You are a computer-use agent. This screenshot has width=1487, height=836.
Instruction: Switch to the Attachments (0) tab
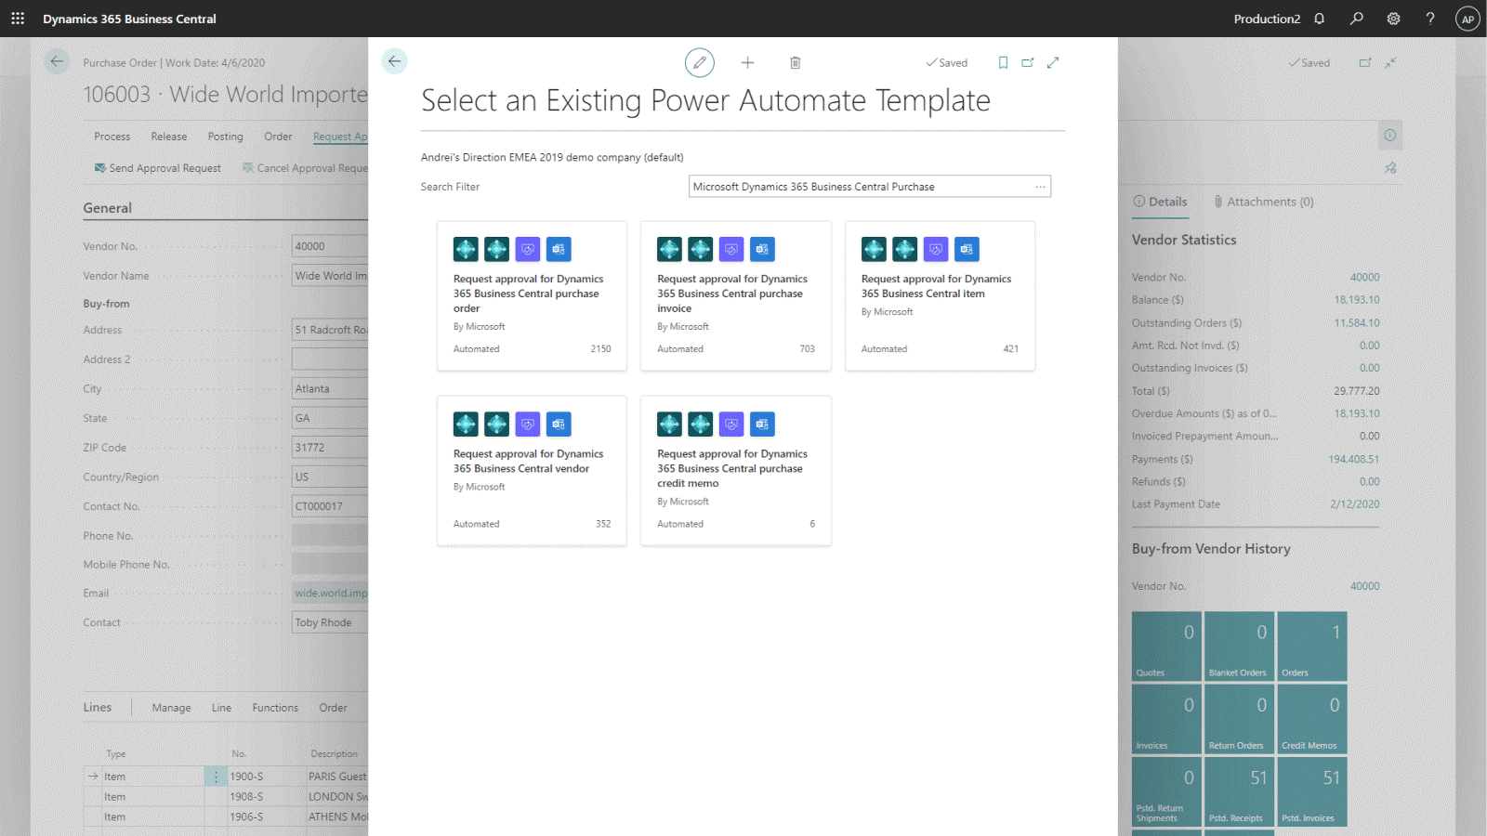point(1264,202)
